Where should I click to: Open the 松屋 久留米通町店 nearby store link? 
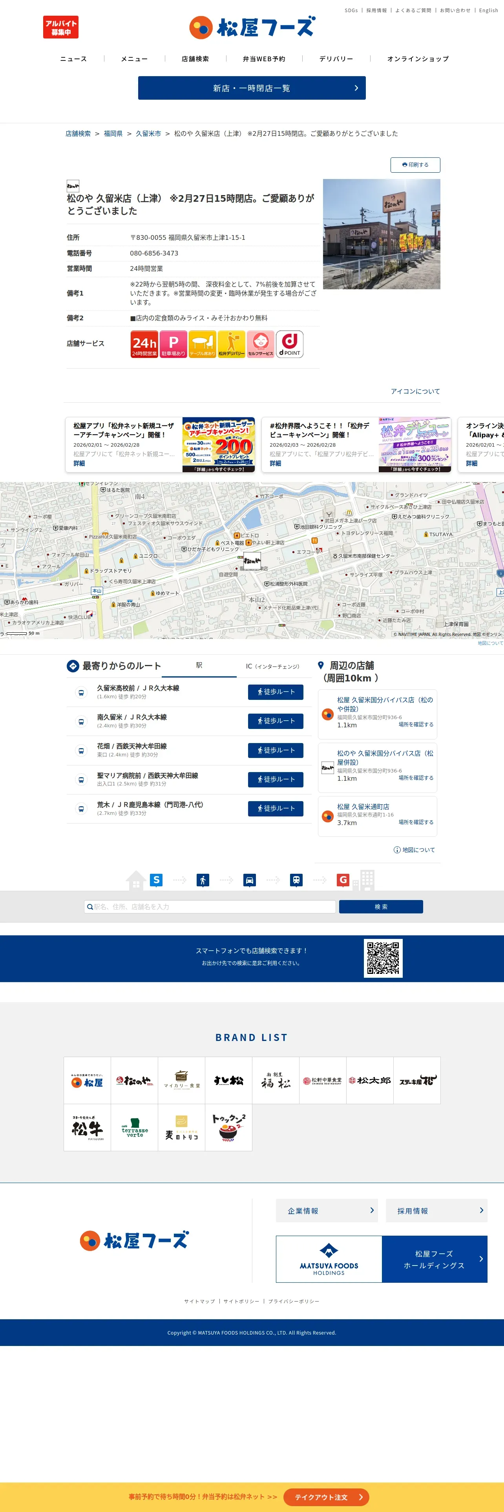(363, 807)
